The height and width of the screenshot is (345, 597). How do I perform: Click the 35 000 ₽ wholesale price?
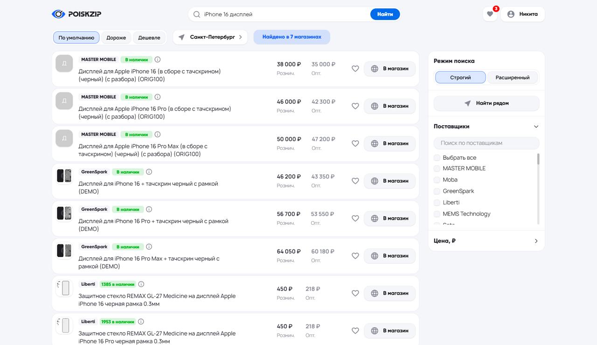324,64
